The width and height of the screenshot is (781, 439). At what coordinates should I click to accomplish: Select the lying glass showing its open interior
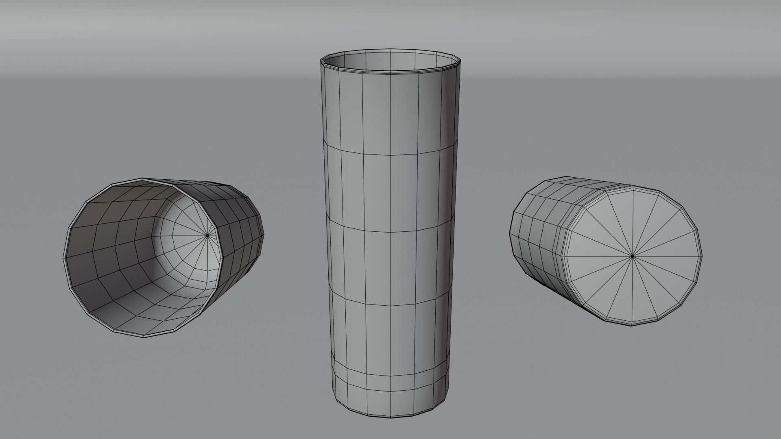164,258
